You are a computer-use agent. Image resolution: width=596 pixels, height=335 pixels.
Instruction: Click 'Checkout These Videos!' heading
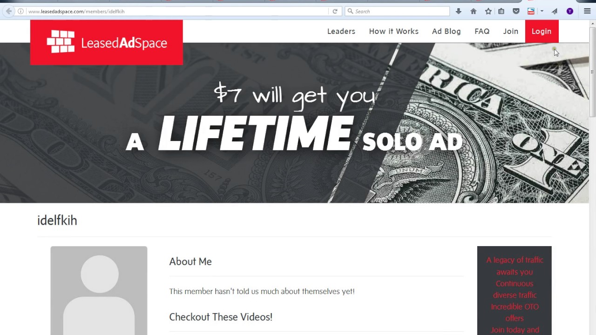pos(221,317)
